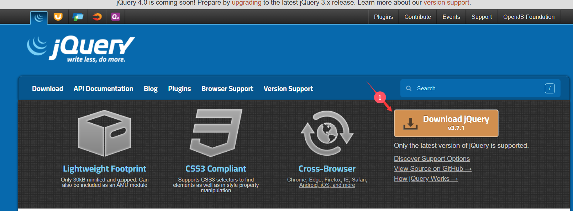Click the 'Only the latest version' notice text
The width and height of the screenshot is (573, 211).
coord(461,145)
